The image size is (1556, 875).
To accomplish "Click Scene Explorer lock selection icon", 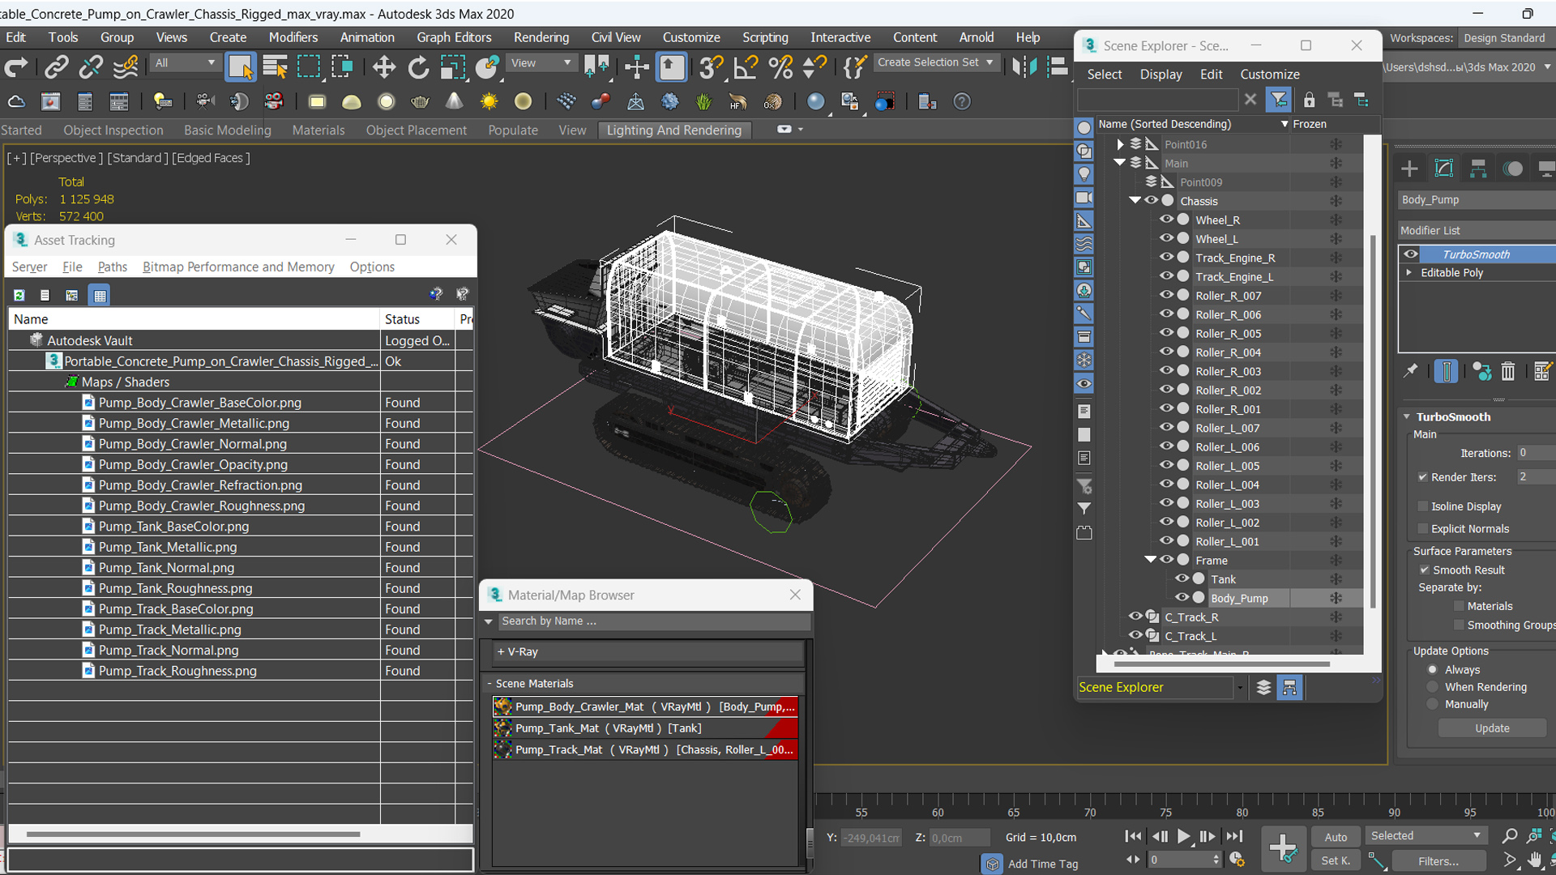I will click(x=1309, y=100).
